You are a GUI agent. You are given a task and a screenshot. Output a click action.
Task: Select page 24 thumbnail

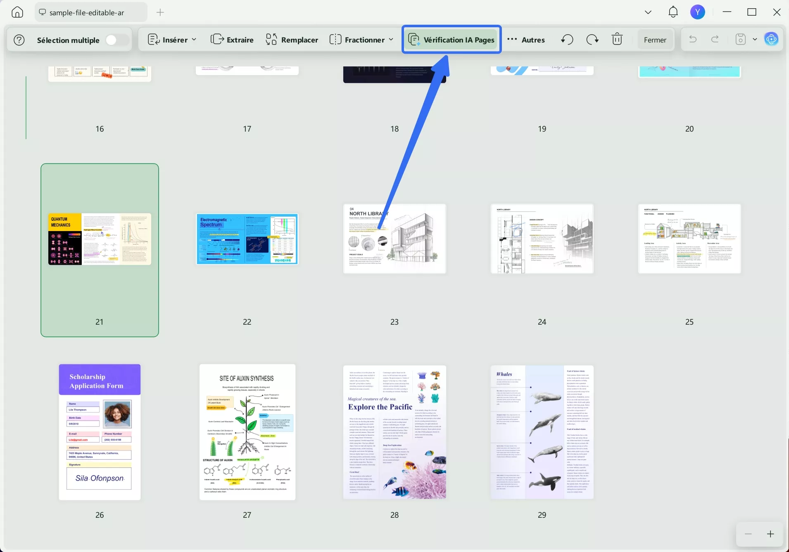tap(542, 238)
